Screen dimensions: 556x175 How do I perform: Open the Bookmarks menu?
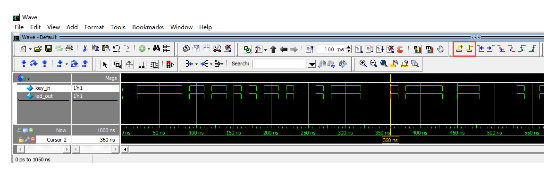tap(148, 27)
